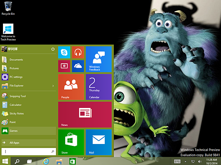Select Welcome to Tech Preview desktop shortcut
The width and height of the screenshot is (221, 165).
point(8,32)
